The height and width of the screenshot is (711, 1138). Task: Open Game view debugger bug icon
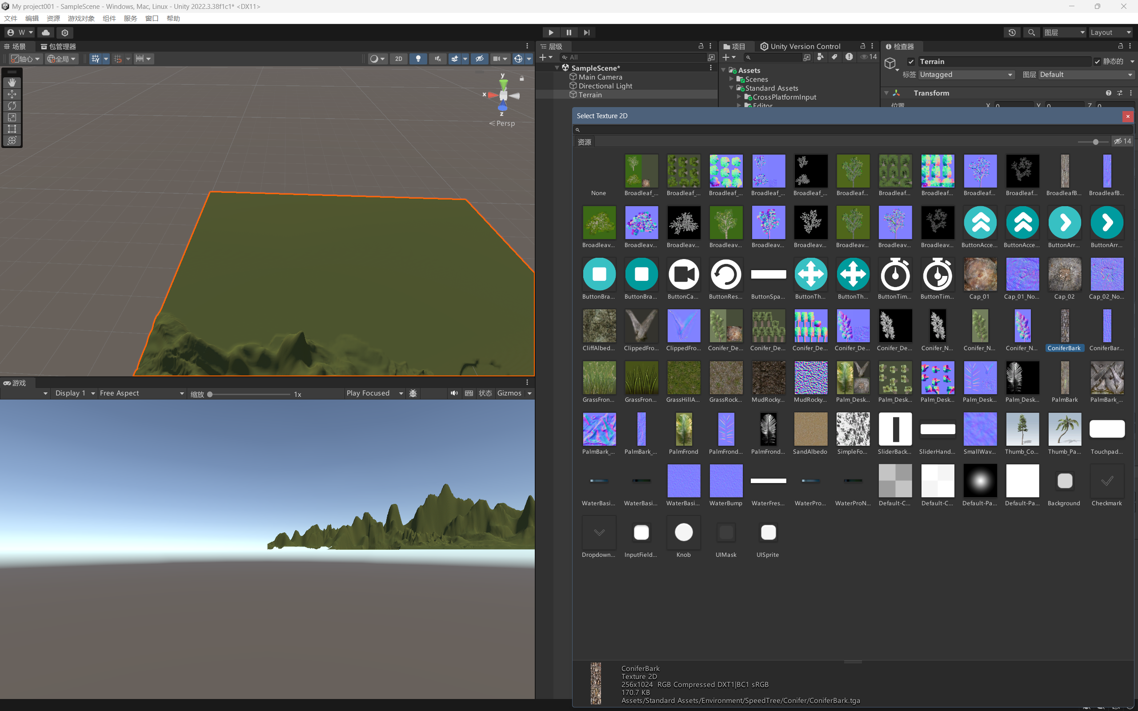click(413, 393)
